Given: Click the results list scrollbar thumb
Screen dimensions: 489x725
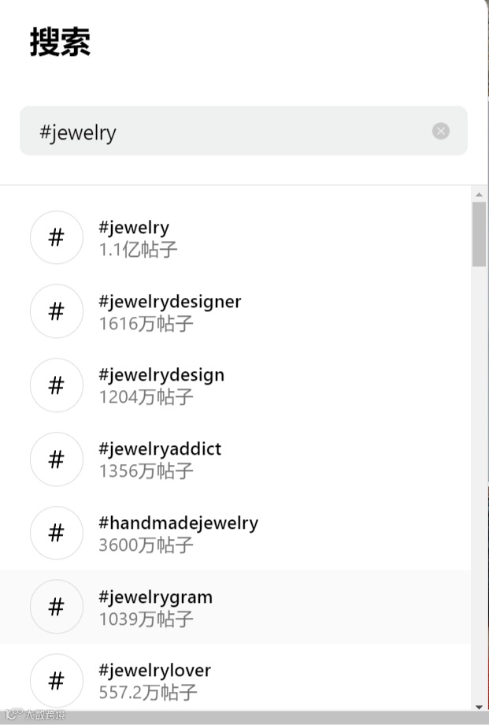Looking at the screenshot, I should tap(479, 234).
